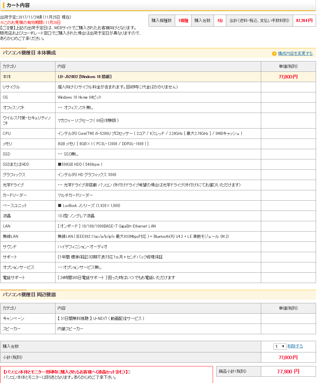Click the 商品小計 77,800 円 value
This screenshot has height=383, width=318.
tap(288, 371)
